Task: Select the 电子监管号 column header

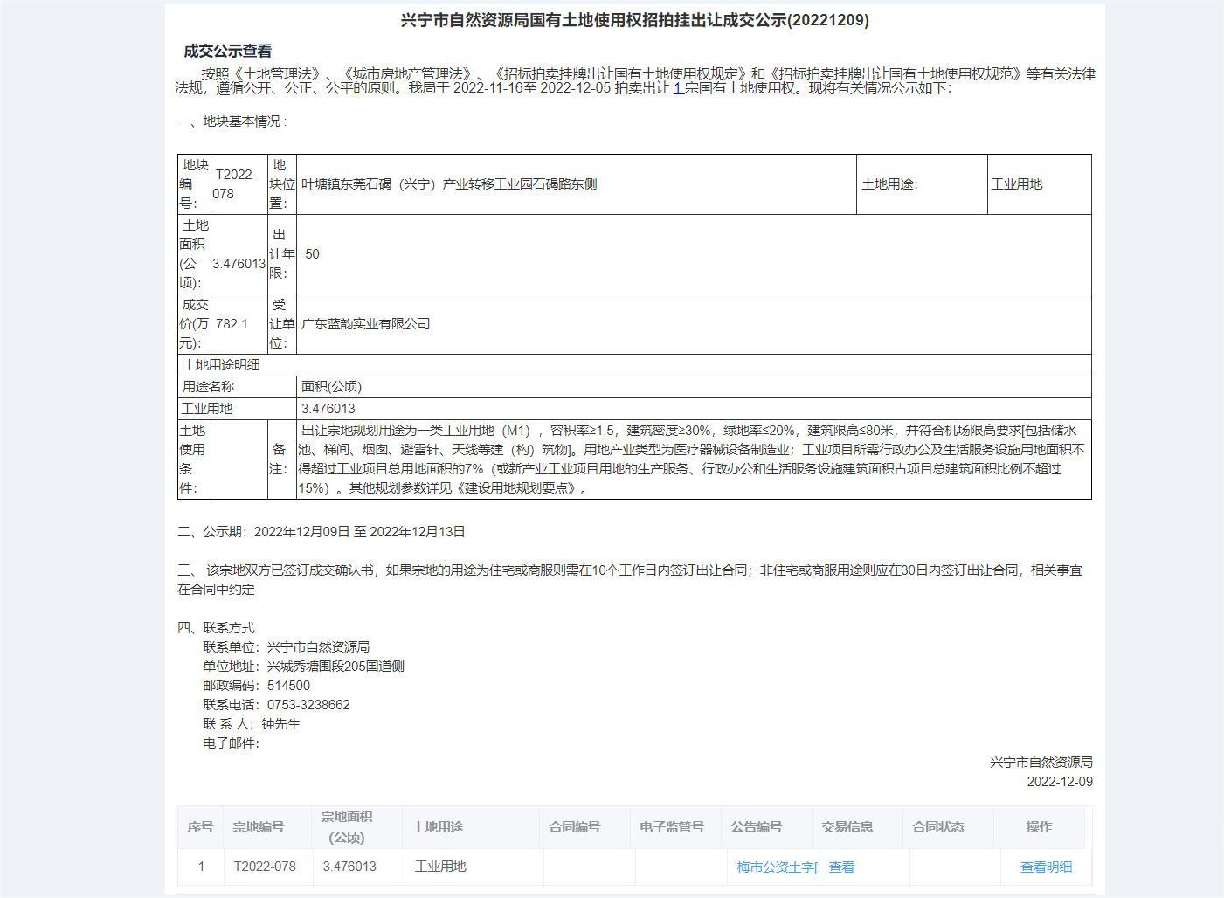Action: [x=674, y=826]
